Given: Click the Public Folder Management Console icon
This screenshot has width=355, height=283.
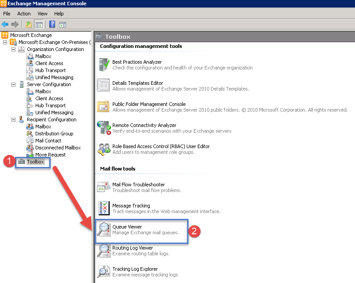Looking at the screenshot, I should pyautogui.click(x=103, y=107).
